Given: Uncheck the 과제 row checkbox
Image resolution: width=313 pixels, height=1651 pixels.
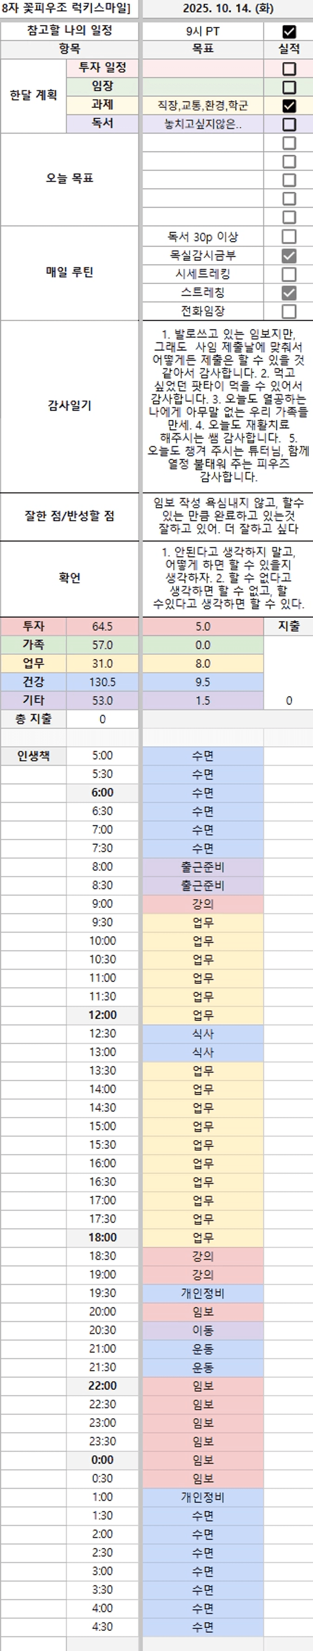Looking at the screenshot, I should point(289,106).
